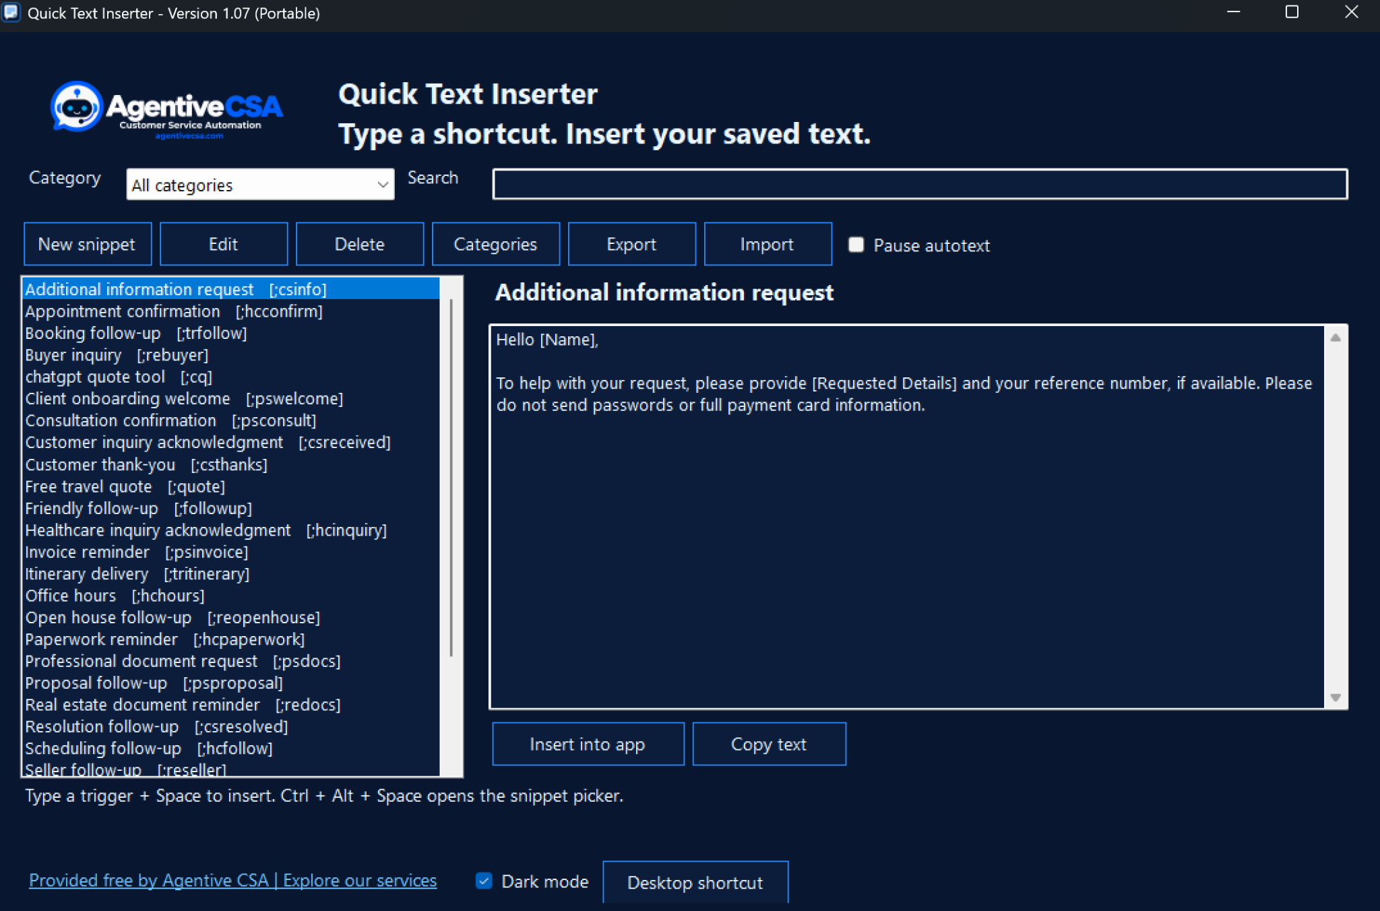Click the Import button
The height and width of the screenshot is (911, 1380).
coord(768,244)
